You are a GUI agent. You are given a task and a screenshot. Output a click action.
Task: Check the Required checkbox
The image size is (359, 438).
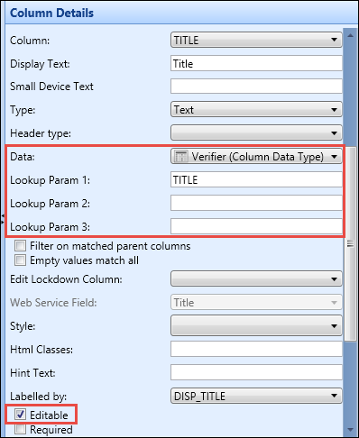click(x=20, y=429)
